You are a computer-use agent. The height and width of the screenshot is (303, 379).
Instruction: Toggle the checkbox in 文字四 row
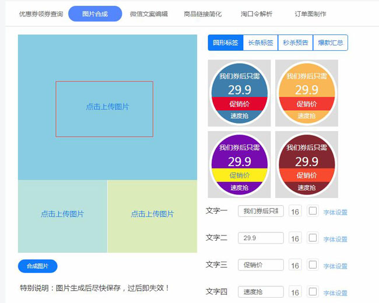(313, 291)
